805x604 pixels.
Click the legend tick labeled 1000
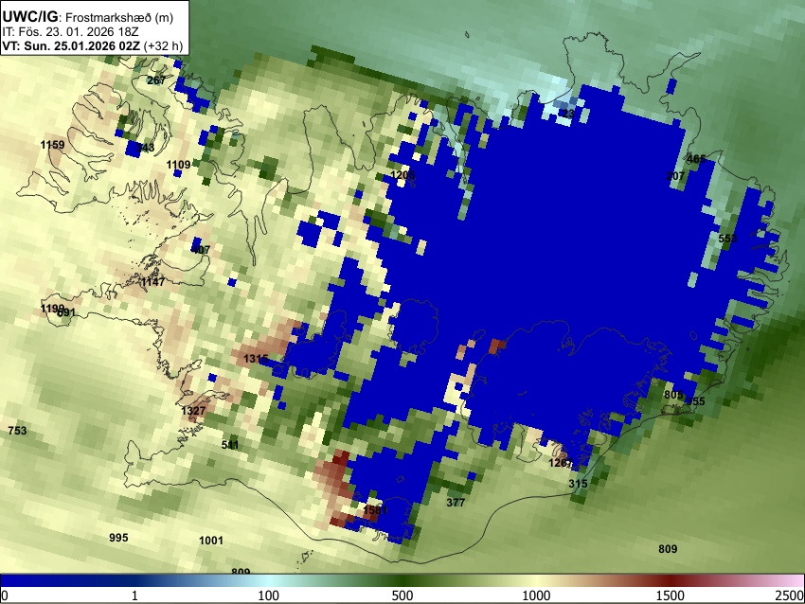[536, 595]
